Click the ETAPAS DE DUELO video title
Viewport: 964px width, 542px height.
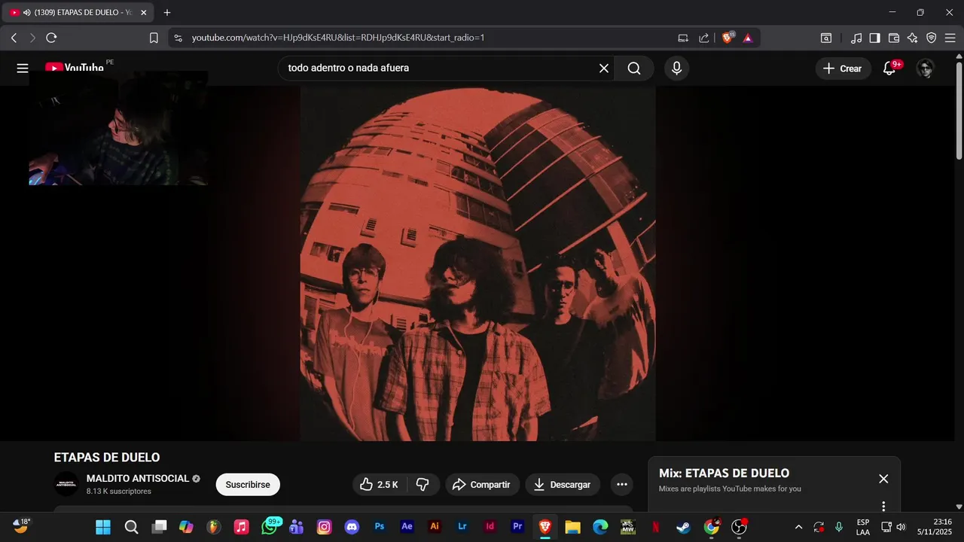pos(107,458)
